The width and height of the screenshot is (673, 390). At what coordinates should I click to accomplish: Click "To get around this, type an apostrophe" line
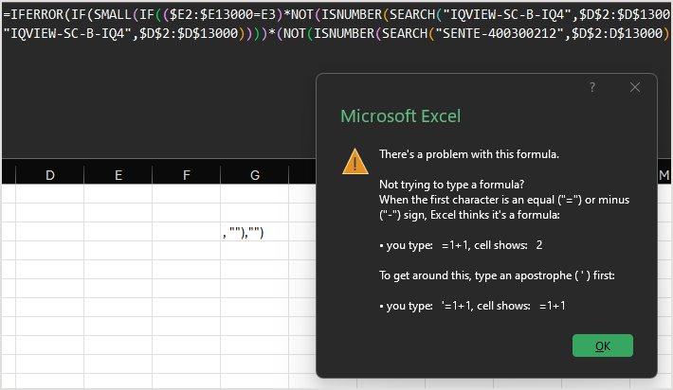coord(497,275)
